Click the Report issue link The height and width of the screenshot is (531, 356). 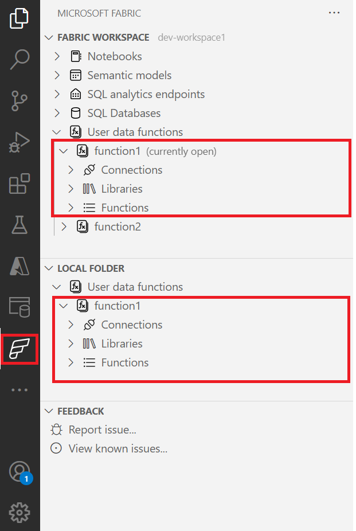click(x=102, y=430)
